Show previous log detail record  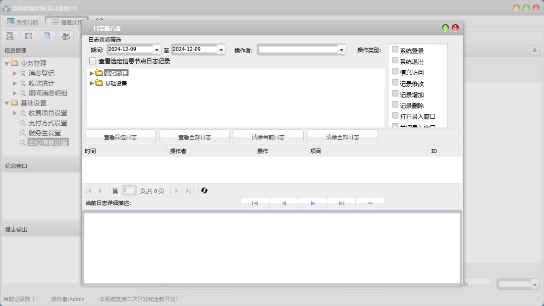click(x=283, y=203)
